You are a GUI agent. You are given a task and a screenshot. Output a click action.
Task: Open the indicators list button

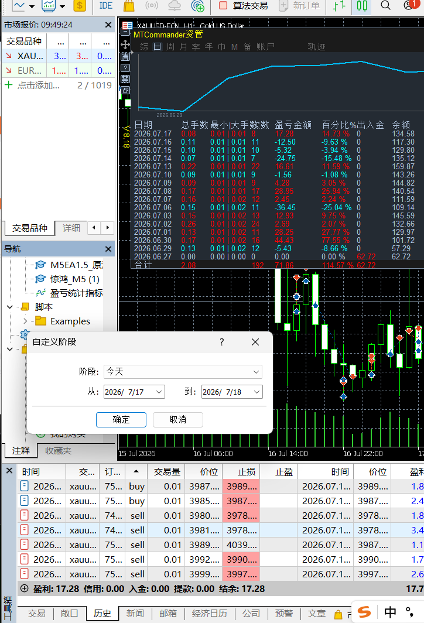point(49,6)
